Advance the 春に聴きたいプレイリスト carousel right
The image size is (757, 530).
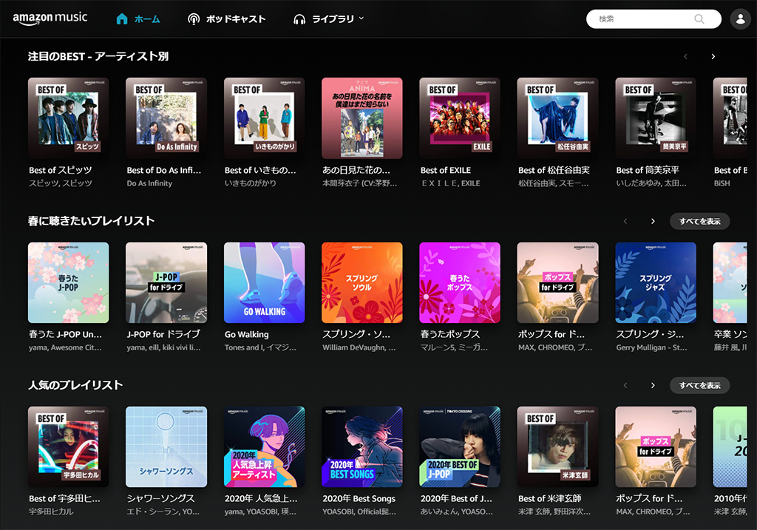[653, 221]
